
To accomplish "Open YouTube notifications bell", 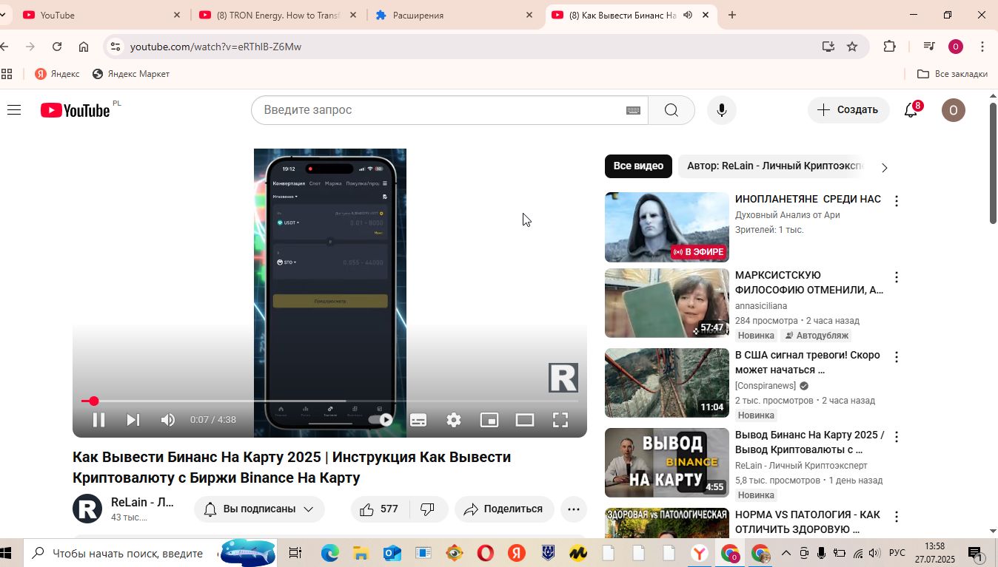I will (x=912, y=110).
